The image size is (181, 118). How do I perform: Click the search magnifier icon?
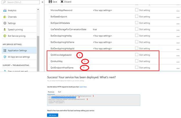point(4,2)
